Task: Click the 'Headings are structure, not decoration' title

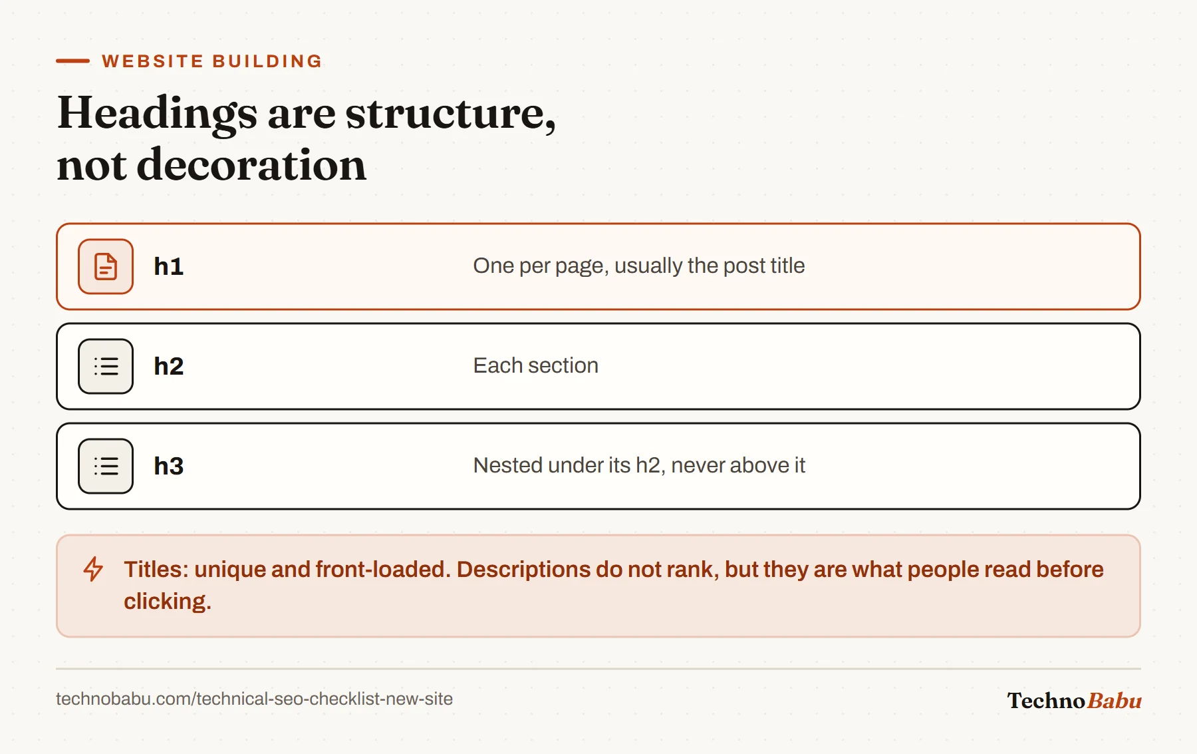Action: (x=307, y=138)
